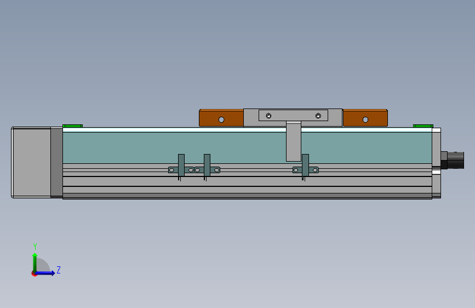Select the left orange carriage block
This screenshot has width=475, height=308.
click(x=221, y=118)
